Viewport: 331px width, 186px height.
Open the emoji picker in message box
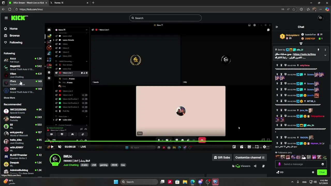coord(323,164)
